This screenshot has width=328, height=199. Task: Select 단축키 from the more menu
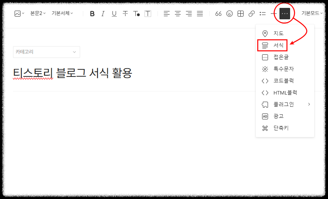(285, 128)
